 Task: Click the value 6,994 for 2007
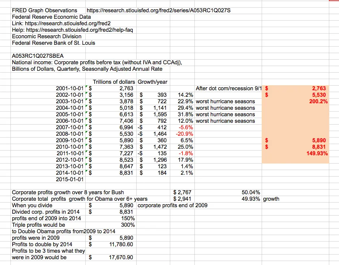pos(126,127)
